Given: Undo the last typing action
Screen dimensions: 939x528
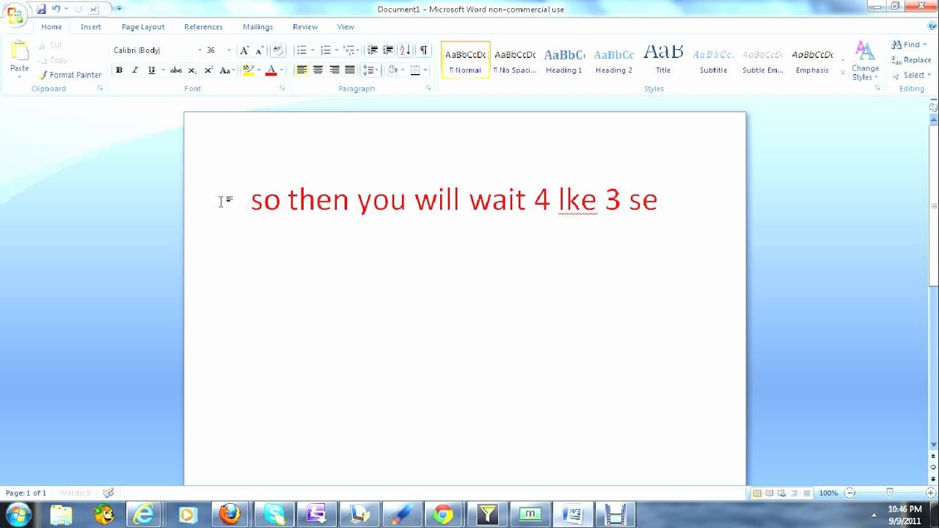Looking at the screenshot, I should click(x=56, y=9).
